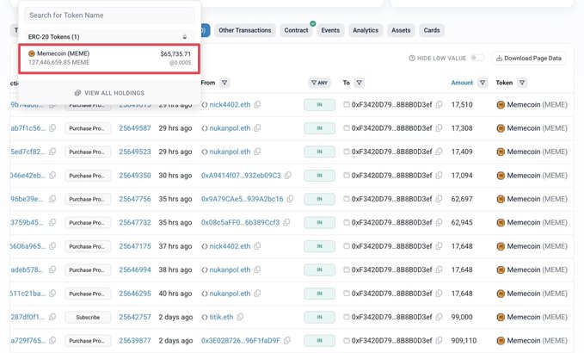
Task: Click the Search for Token Name field
Action: click(109, 15)
